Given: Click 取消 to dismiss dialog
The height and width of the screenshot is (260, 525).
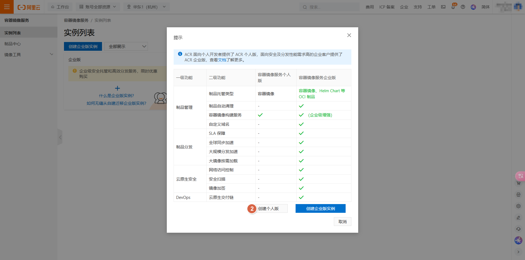Looking at the screenshot, I should coord(343,222).
